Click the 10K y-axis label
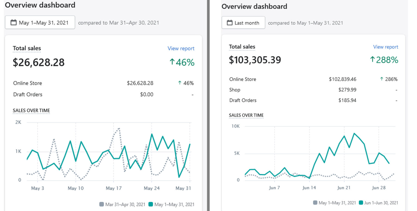 (x=236, y=126)
